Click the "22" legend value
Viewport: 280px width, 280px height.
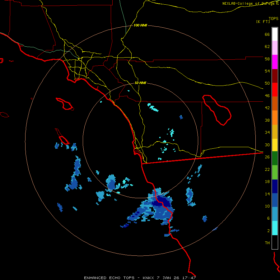pos(267,169)
